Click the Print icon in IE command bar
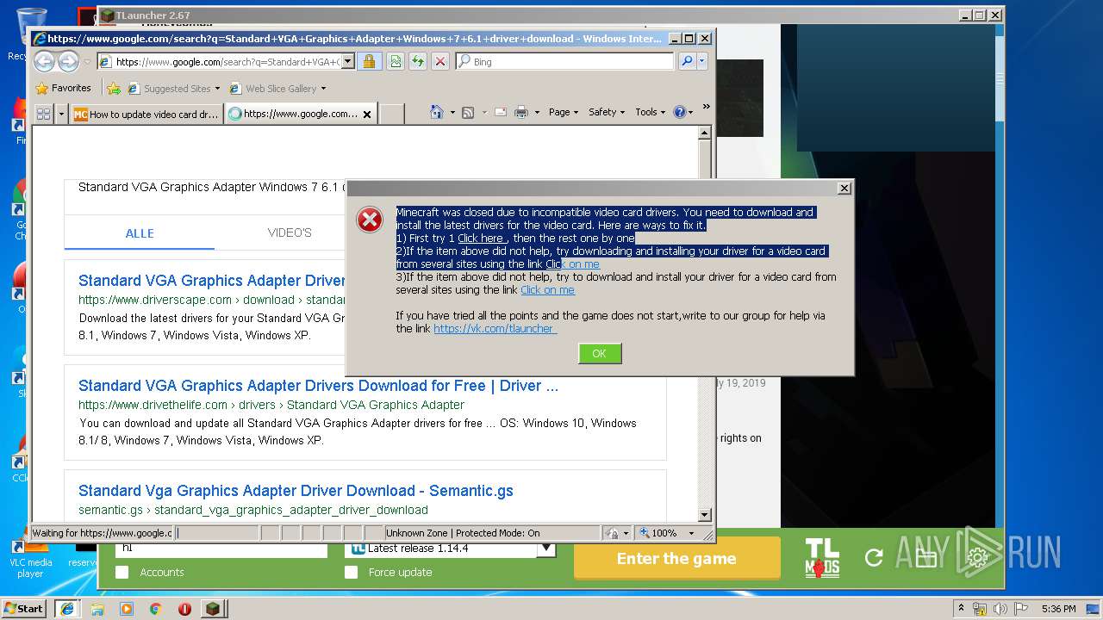Image resolution: width=1103 pixels, height=620 pixels. click(x=520, y=112)
